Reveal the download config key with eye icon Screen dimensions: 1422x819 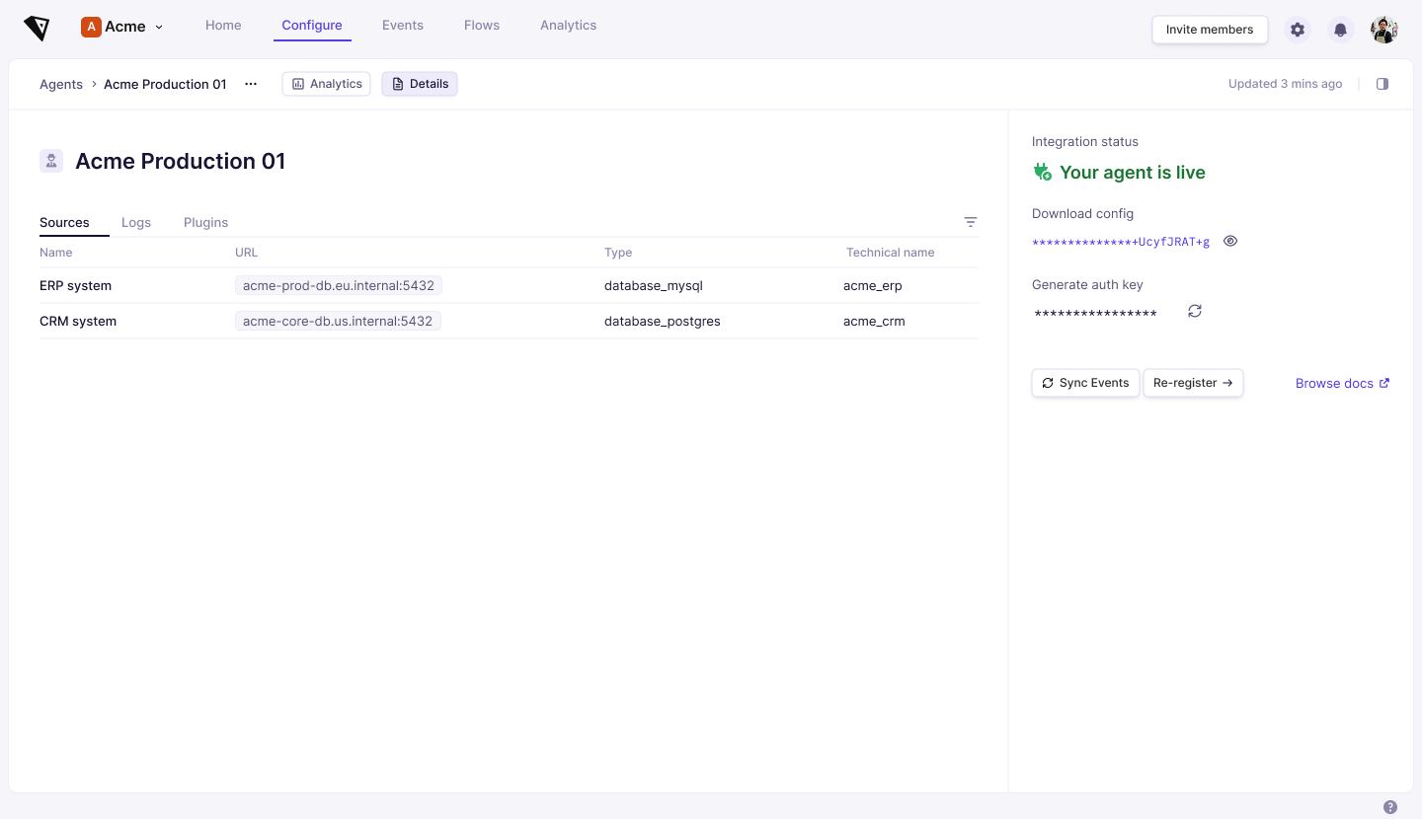tap(1230, 241)
